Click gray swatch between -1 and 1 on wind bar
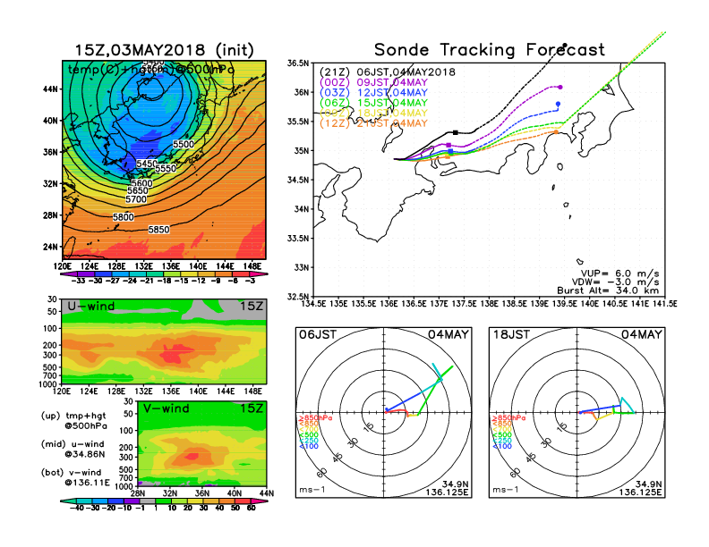The width and height of the screenshot is (709, 547). (x=147, y=501)
